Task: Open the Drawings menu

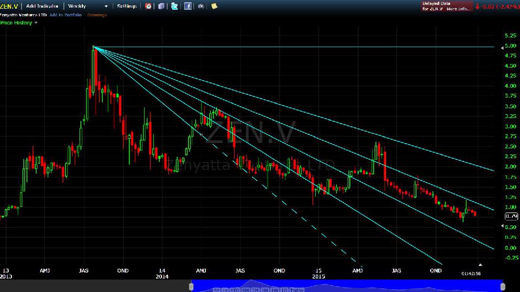Action: pyautogui.click(x=97, y=15)
